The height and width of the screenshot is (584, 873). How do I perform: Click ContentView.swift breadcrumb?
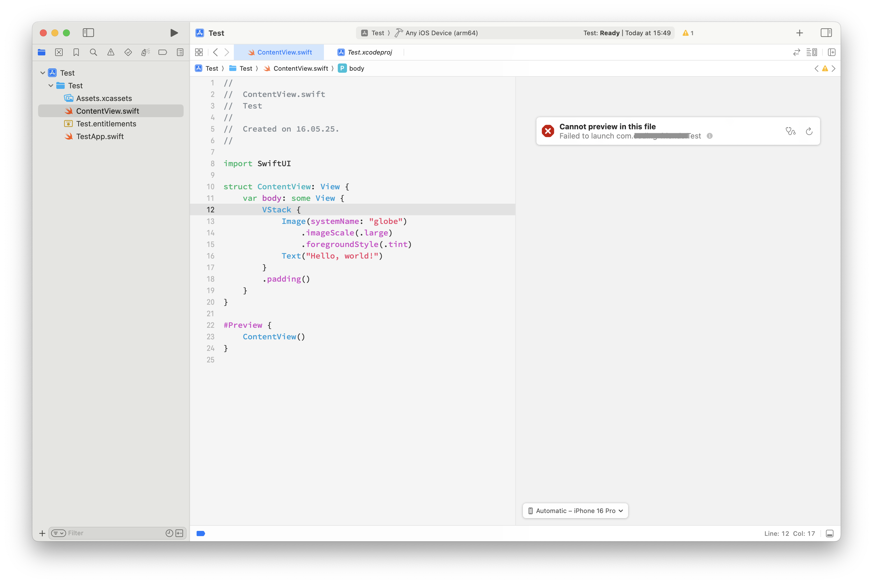(x=296, y=68)
